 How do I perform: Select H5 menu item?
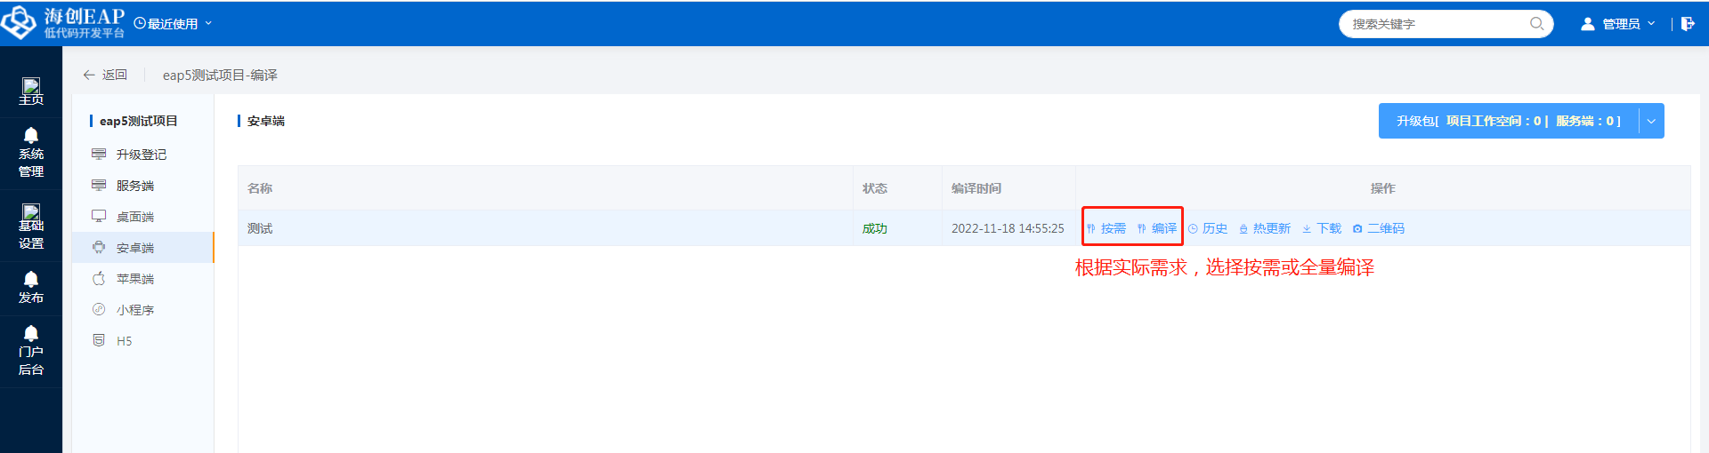pyautogui.click(x=124, y=341)
